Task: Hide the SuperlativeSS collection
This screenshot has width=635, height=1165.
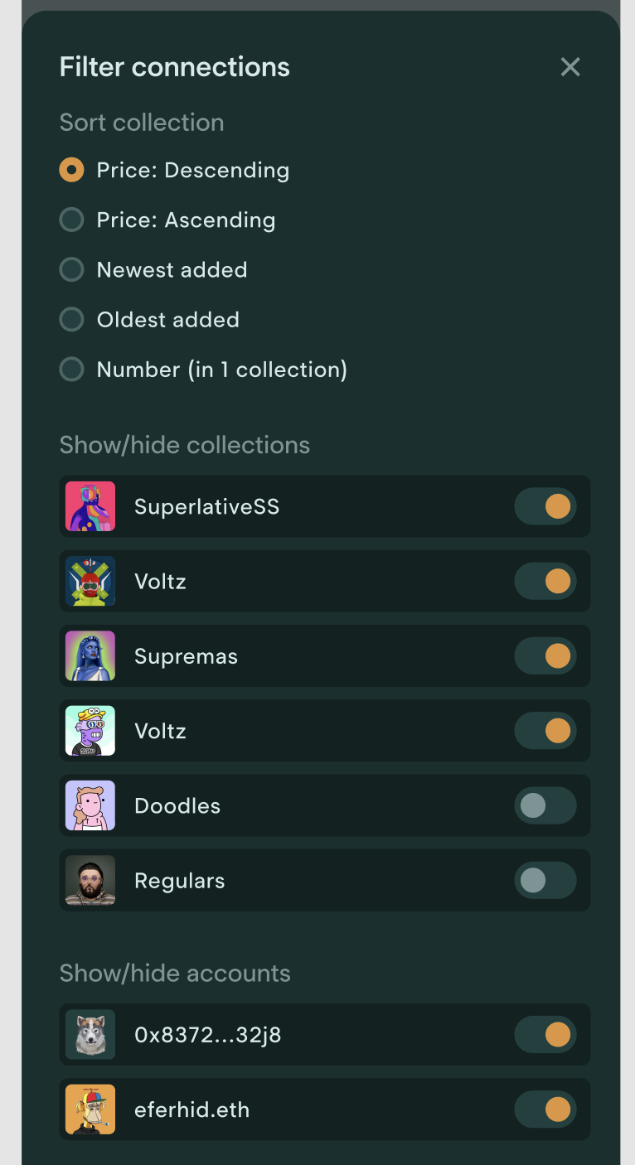Action: point(545,506)
